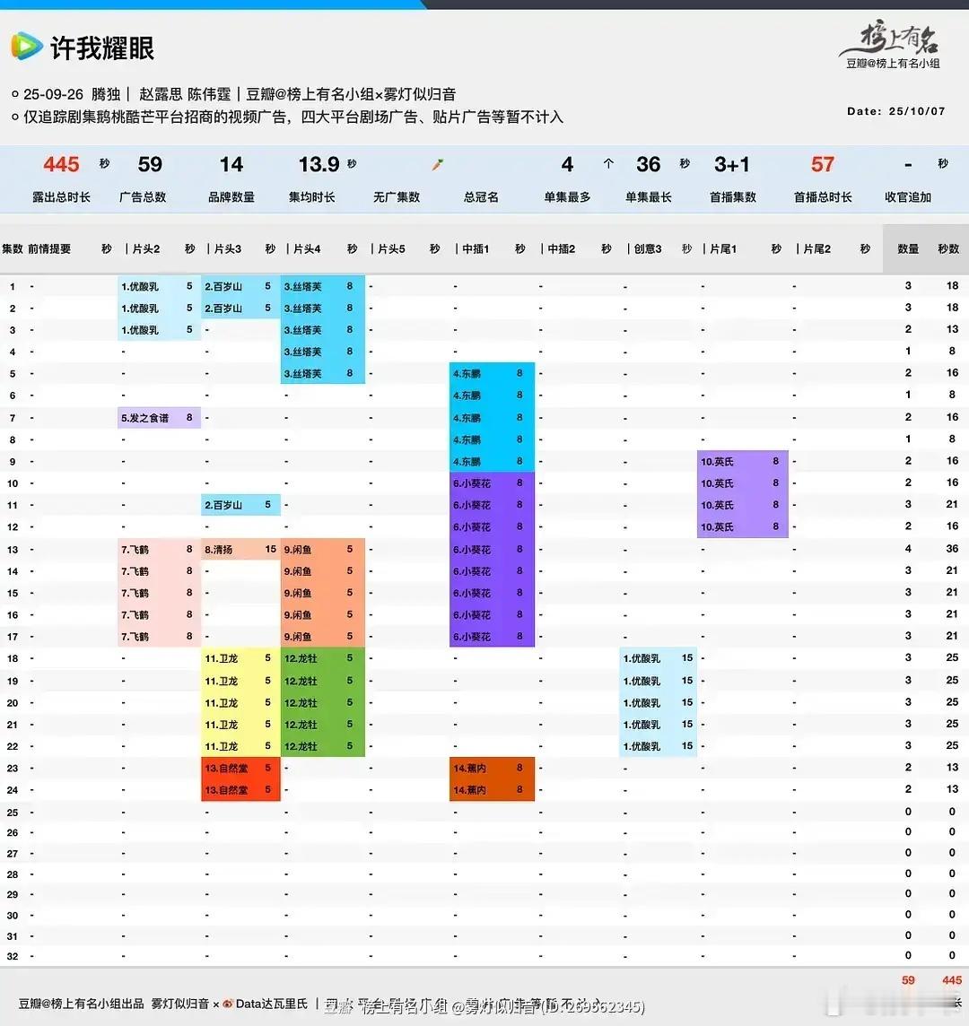Click the 中插1 column header

coord(476,249)
